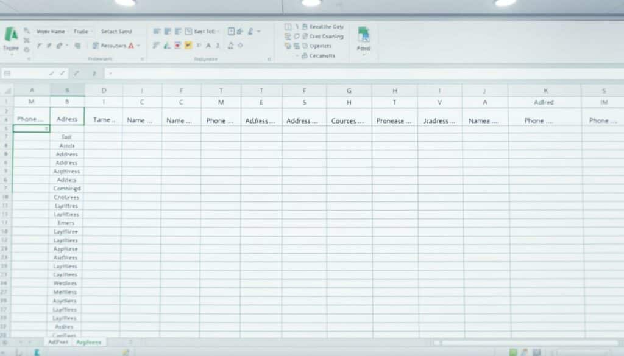Select the Comhingd cell
This screenshot has height=356, width=624.
pyautogui.click(x=67, y=188)
